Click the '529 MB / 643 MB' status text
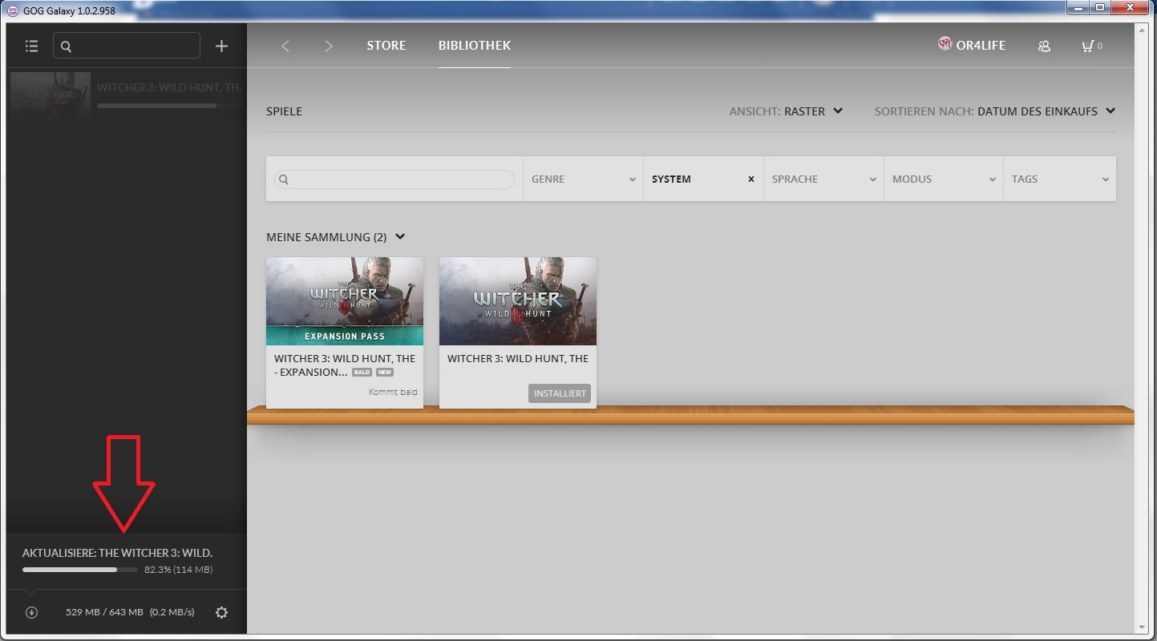 104,612
